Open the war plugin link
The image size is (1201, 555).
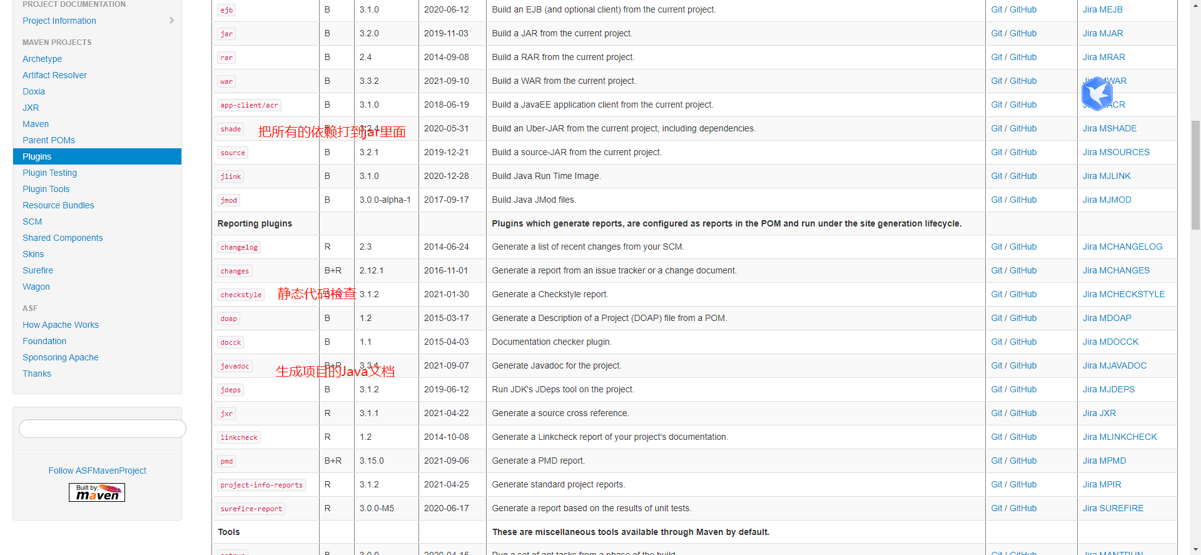coord(226,81)
